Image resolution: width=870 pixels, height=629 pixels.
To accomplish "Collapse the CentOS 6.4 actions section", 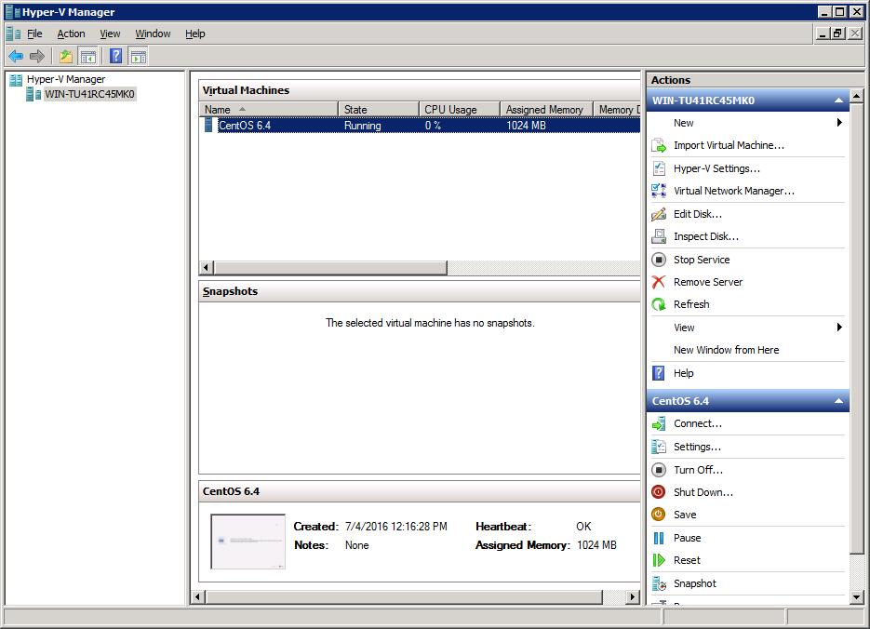I will [x=838, y=400].
